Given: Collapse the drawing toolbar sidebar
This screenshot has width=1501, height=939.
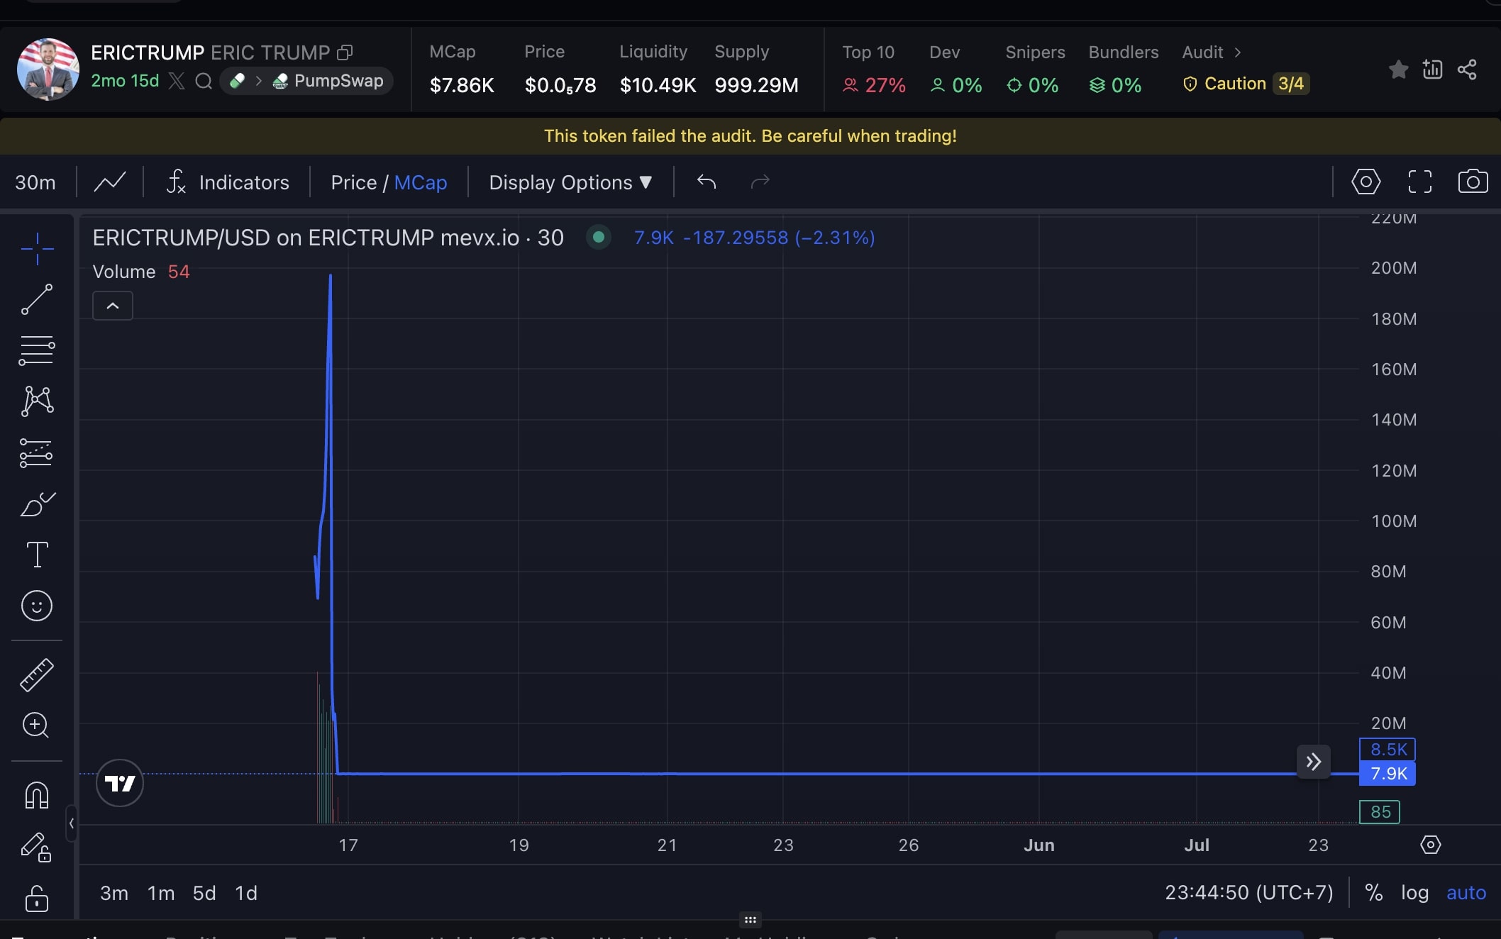Looking at the screenshot, I should tap(71, 823).
